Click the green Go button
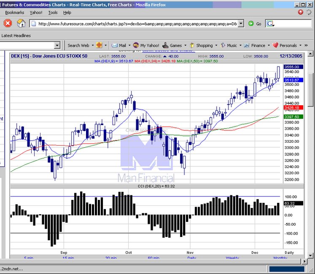This screenshot has height=274, width=315. pos(255,24)
